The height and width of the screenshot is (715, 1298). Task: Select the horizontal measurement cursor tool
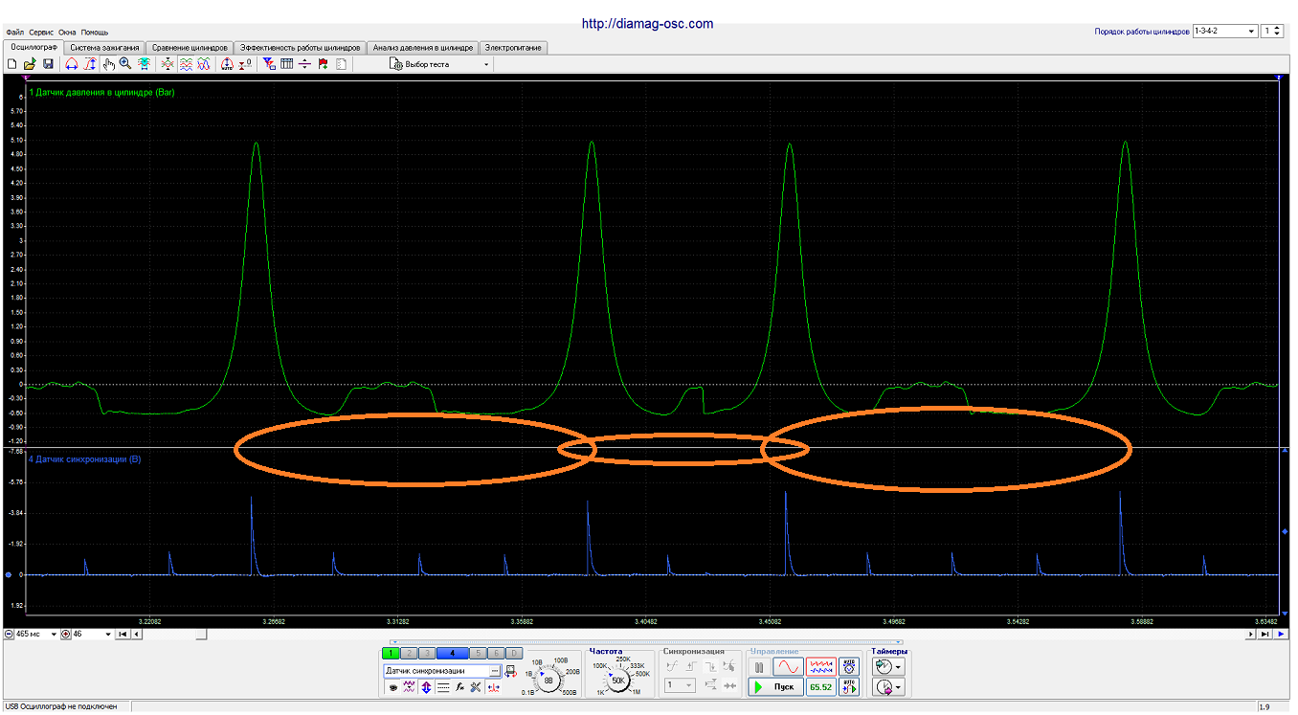[71, 64]
